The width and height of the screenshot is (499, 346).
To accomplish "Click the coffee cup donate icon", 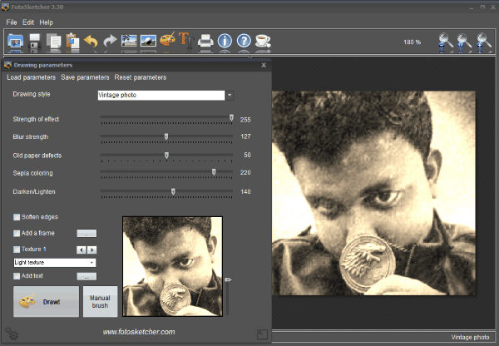I will click(263, 41).
